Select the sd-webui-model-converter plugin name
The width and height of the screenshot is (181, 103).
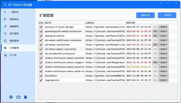pyautogui.click(x=61, y=49)
